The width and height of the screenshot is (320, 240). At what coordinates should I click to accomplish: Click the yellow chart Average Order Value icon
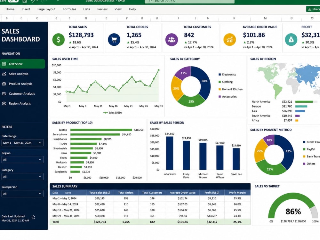(x=229, y=40)
